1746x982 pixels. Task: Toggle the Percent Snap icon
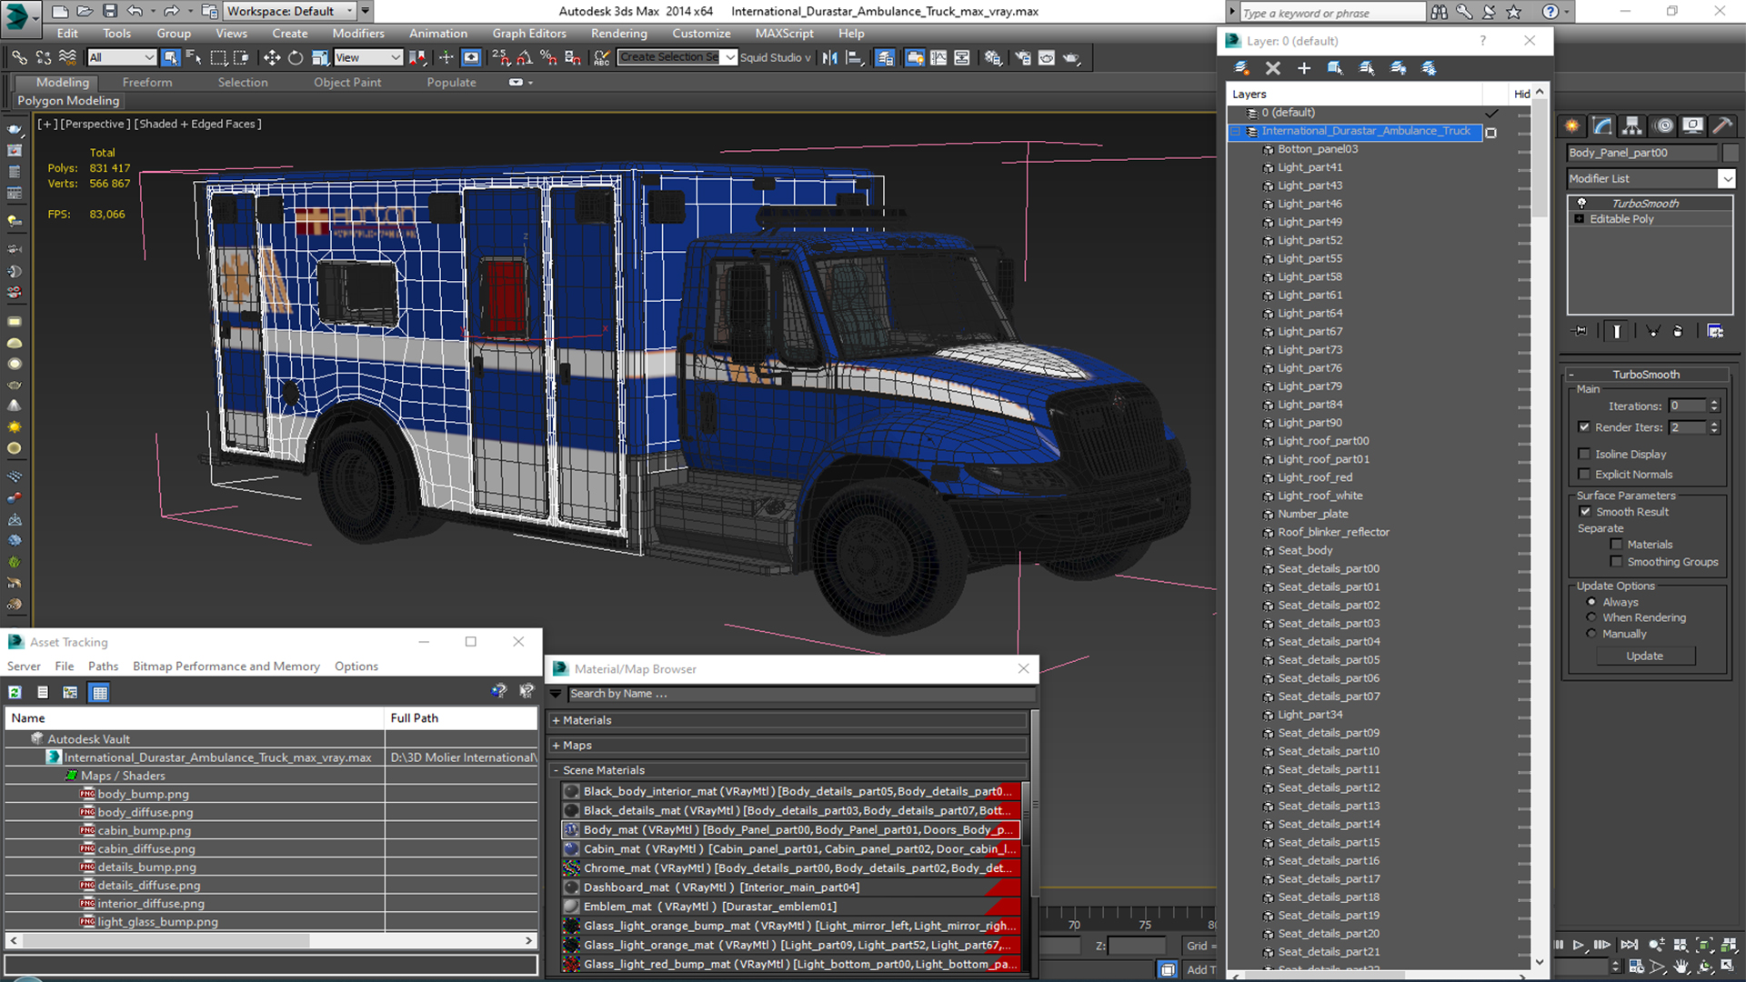[548, 57]
